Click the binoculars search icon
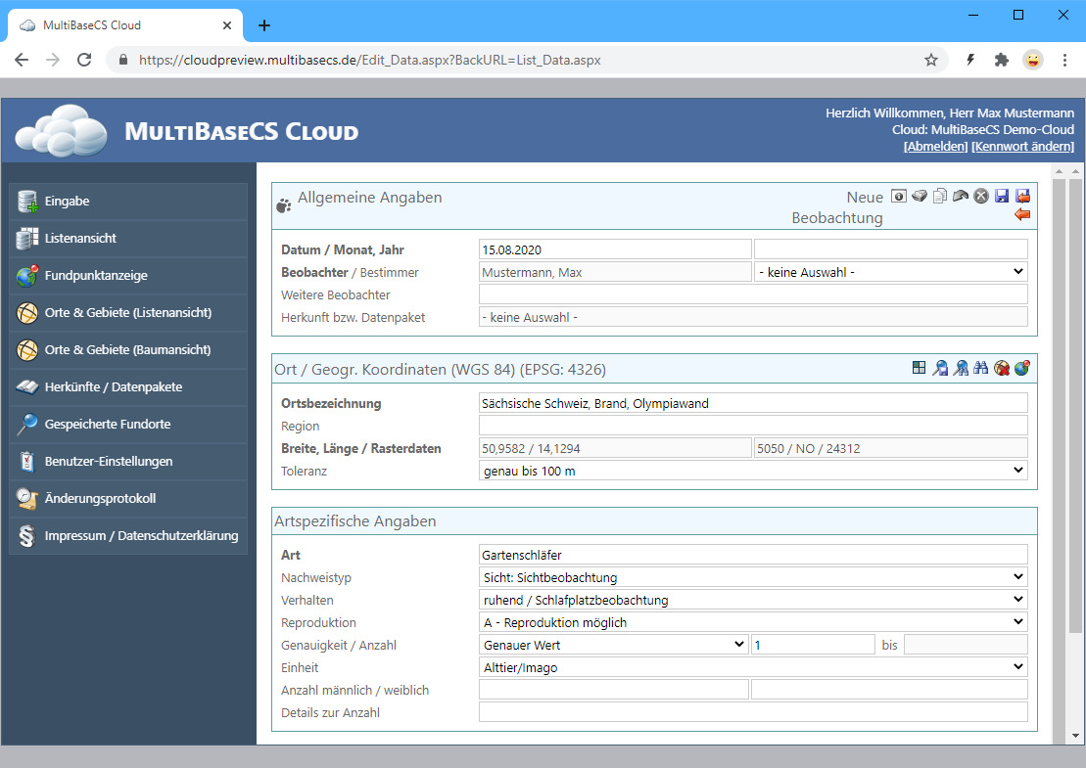The width and height of the screenshot is (1086, 768). click(981, 368)
